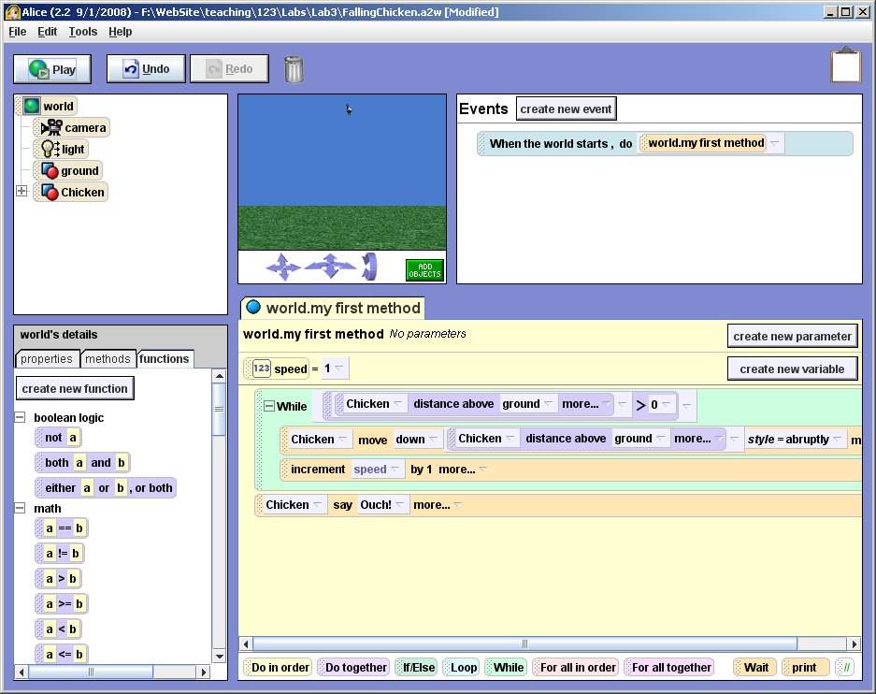
Task: Collapse the boolean logic group
Action: coord(20,417)
